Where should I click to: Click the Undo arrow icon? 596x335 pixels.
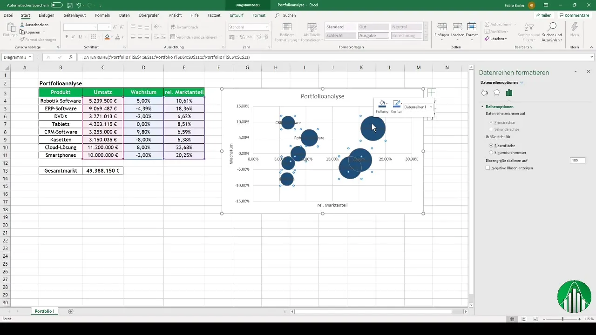coord(79,5)
